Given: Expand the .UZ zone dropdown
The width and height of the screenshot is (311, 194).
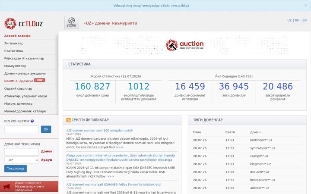Looking at the screenshot, I should click(x=22, y=160).
